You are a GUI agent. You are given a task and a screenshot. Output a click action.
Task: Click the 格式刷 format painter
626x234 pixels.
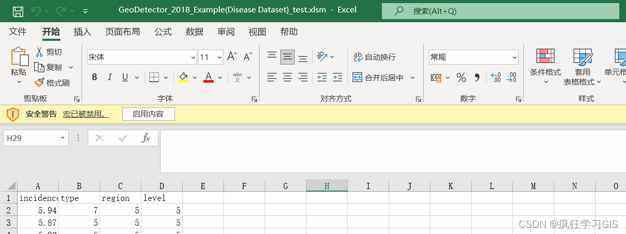coord(52,83)
